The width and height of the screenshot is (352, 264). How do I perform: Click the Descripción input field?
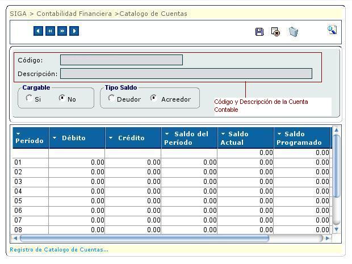point(186,74)
